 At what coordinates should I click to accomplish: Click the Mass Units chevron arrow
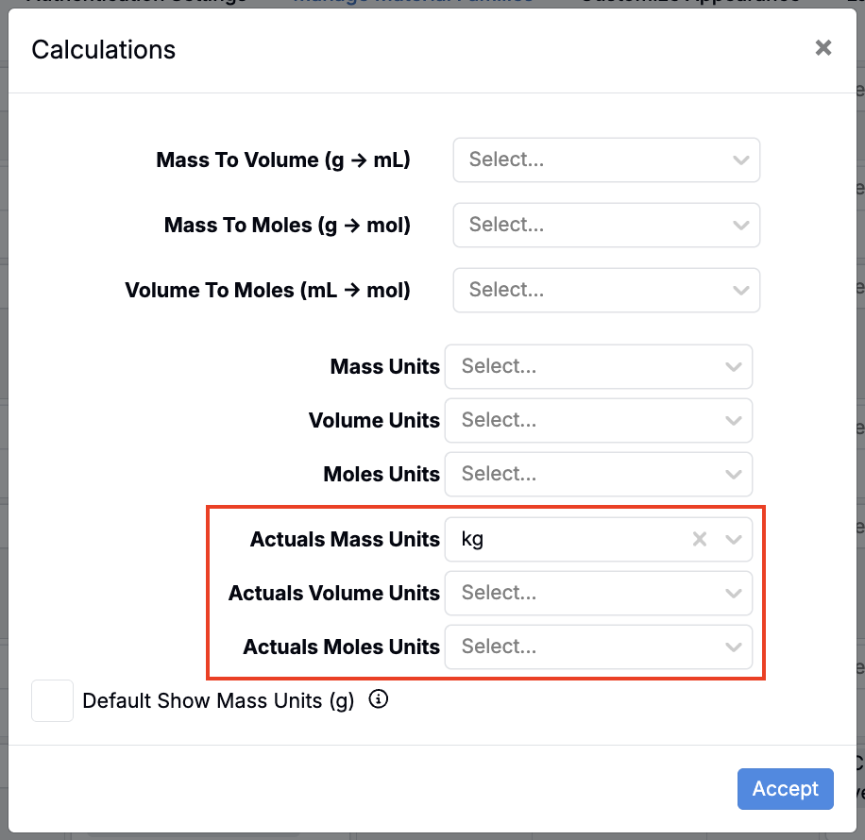pyautogui.click(x=733, y=366)
